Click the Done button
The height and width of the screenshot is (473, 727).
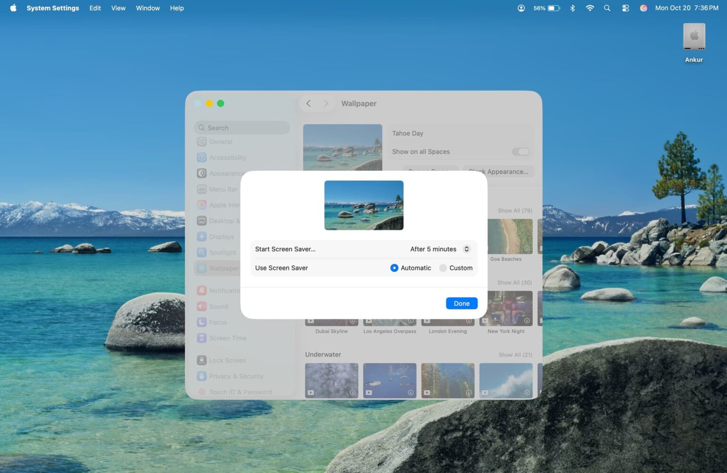461,303
